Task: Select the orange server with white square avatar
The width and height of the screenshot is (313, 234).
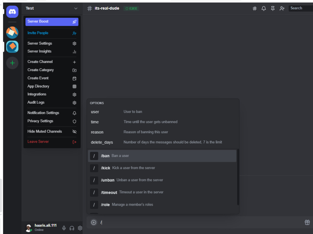Action: [x=12, y=32]
